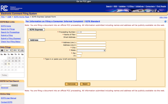Open the RSS link in header
The image size is (168, 104).
[x=115, y=6]
